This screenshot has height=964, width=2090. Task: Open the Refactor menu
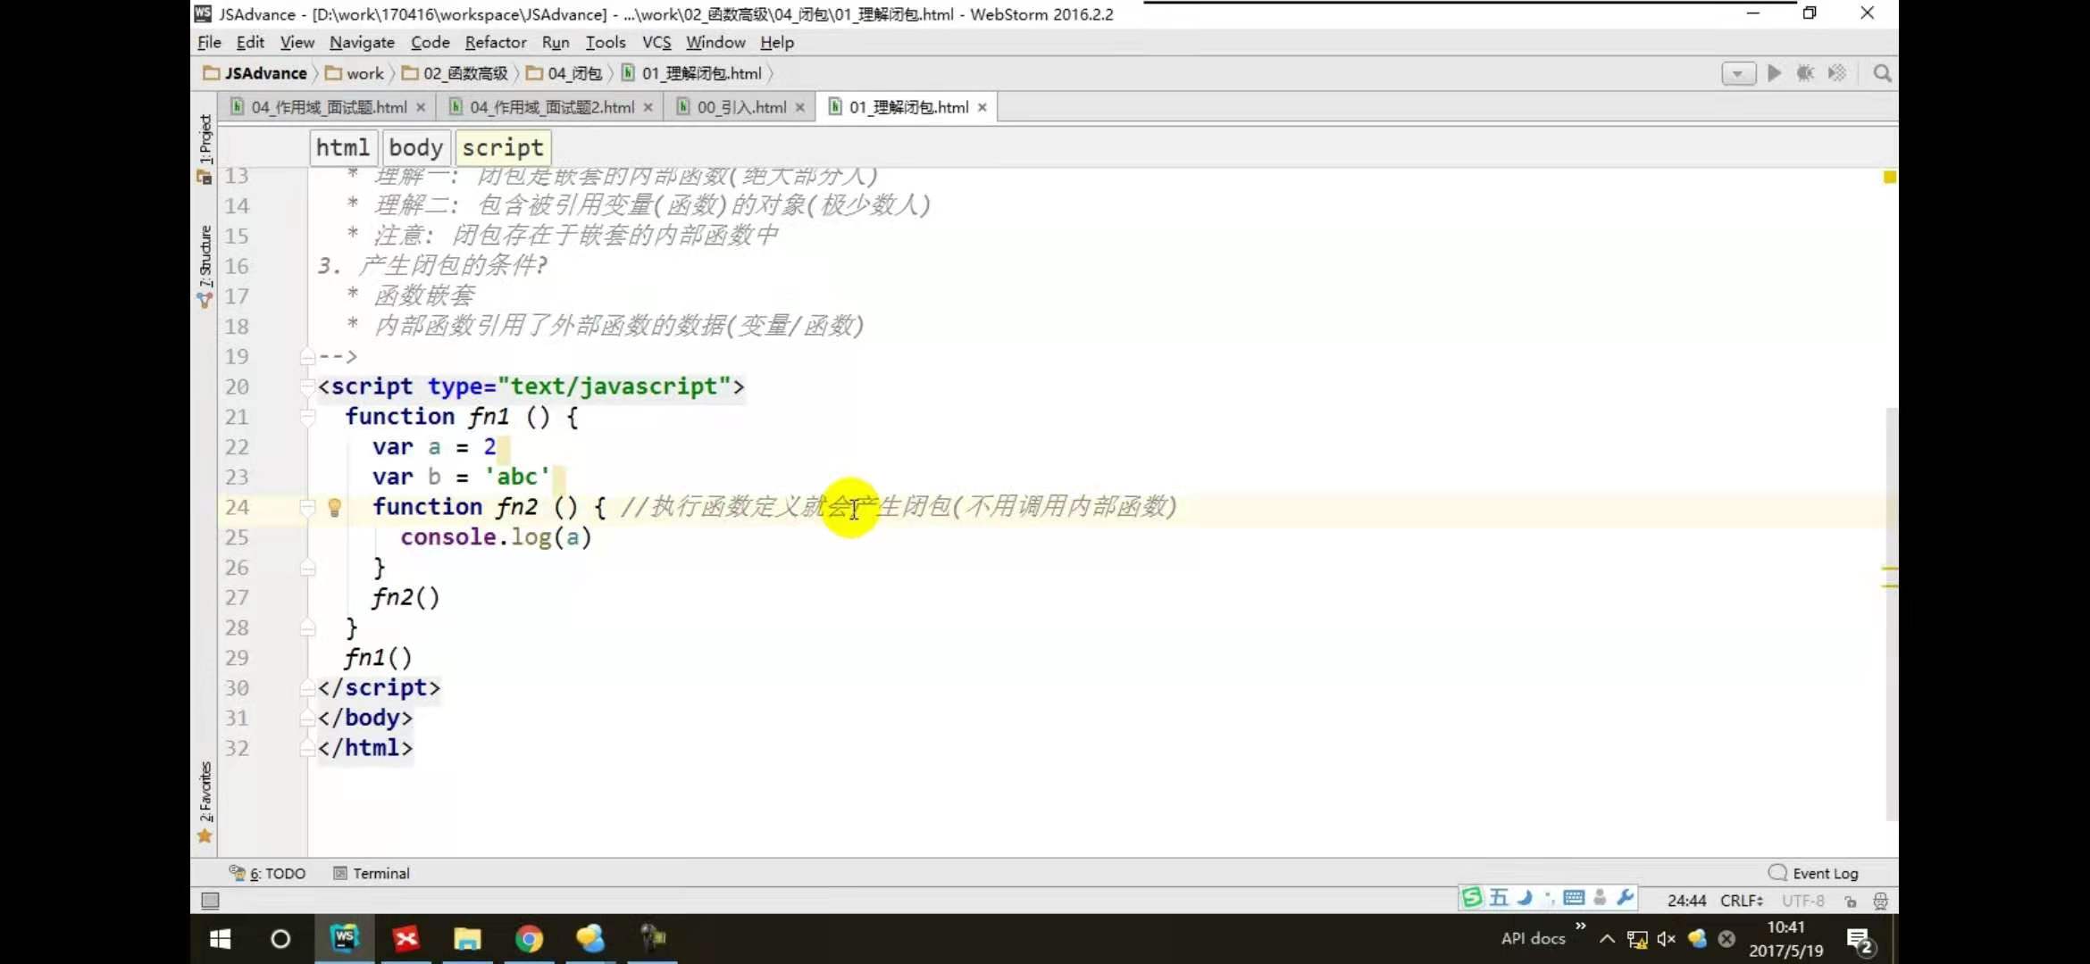495,42
